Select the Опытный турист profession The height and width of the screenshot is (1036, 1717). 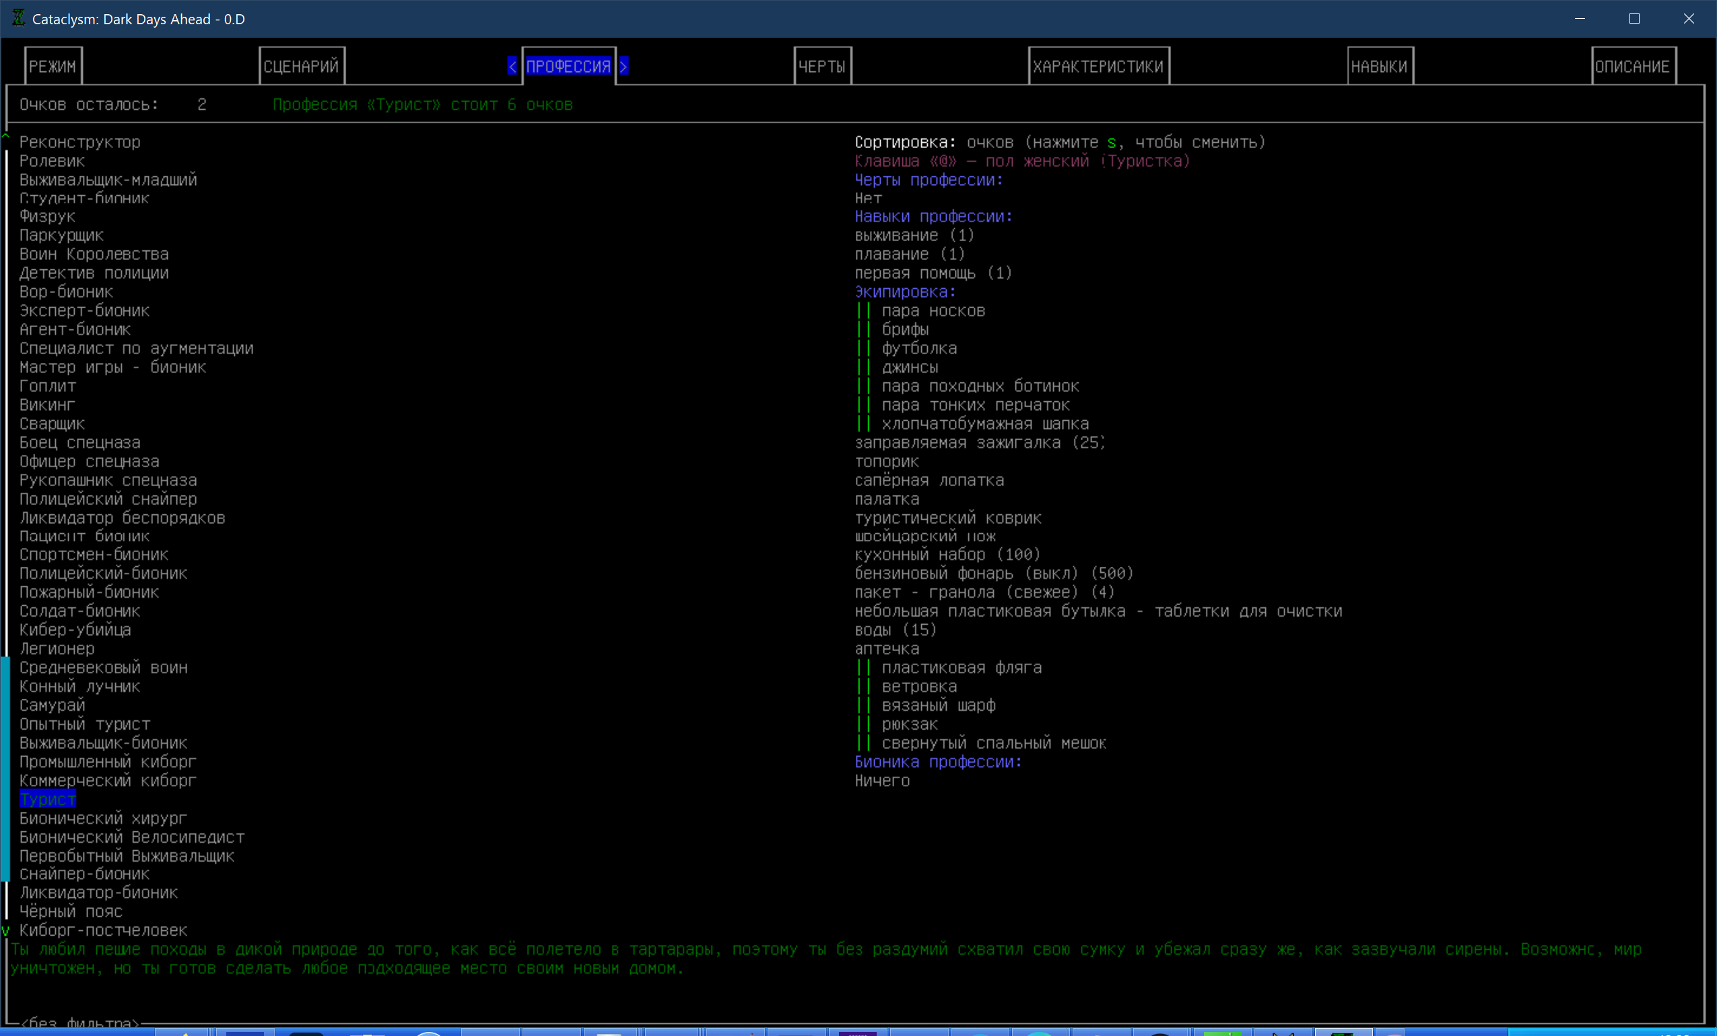84,724
